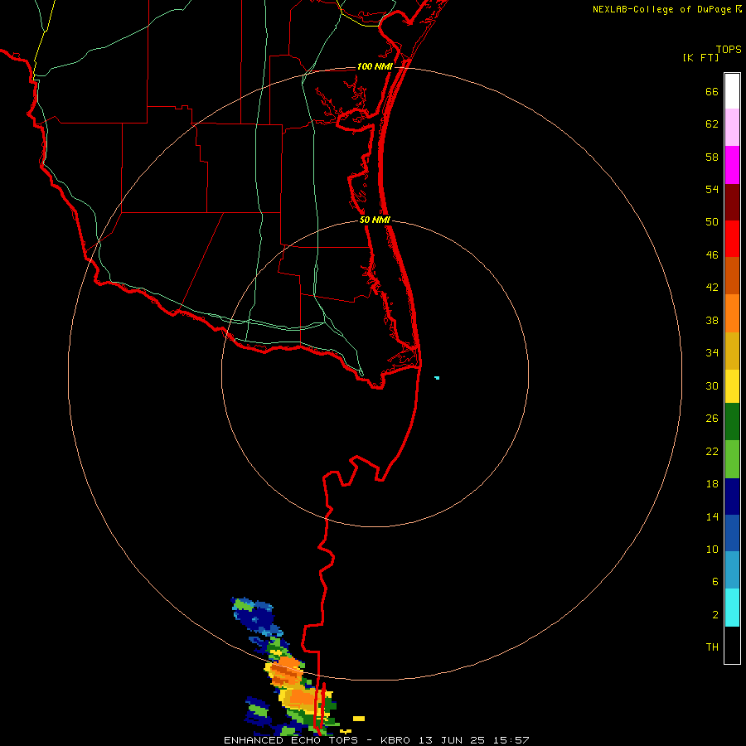This screenshot has height=746, width=746.
Task: Click the "46" legend value
Action: click(712, 255)
